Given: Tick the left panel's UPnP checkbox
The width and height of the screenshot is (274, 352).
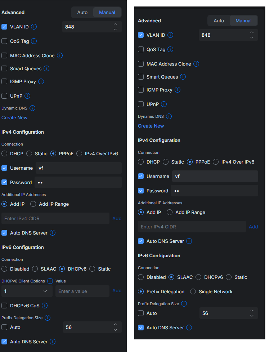Looking at the screenshot, I should (x=4, y=96).
